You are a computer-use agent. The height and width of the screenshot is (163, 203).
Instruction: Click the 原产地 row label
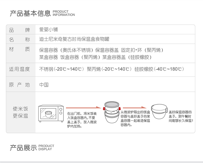[x=20, y=85]
